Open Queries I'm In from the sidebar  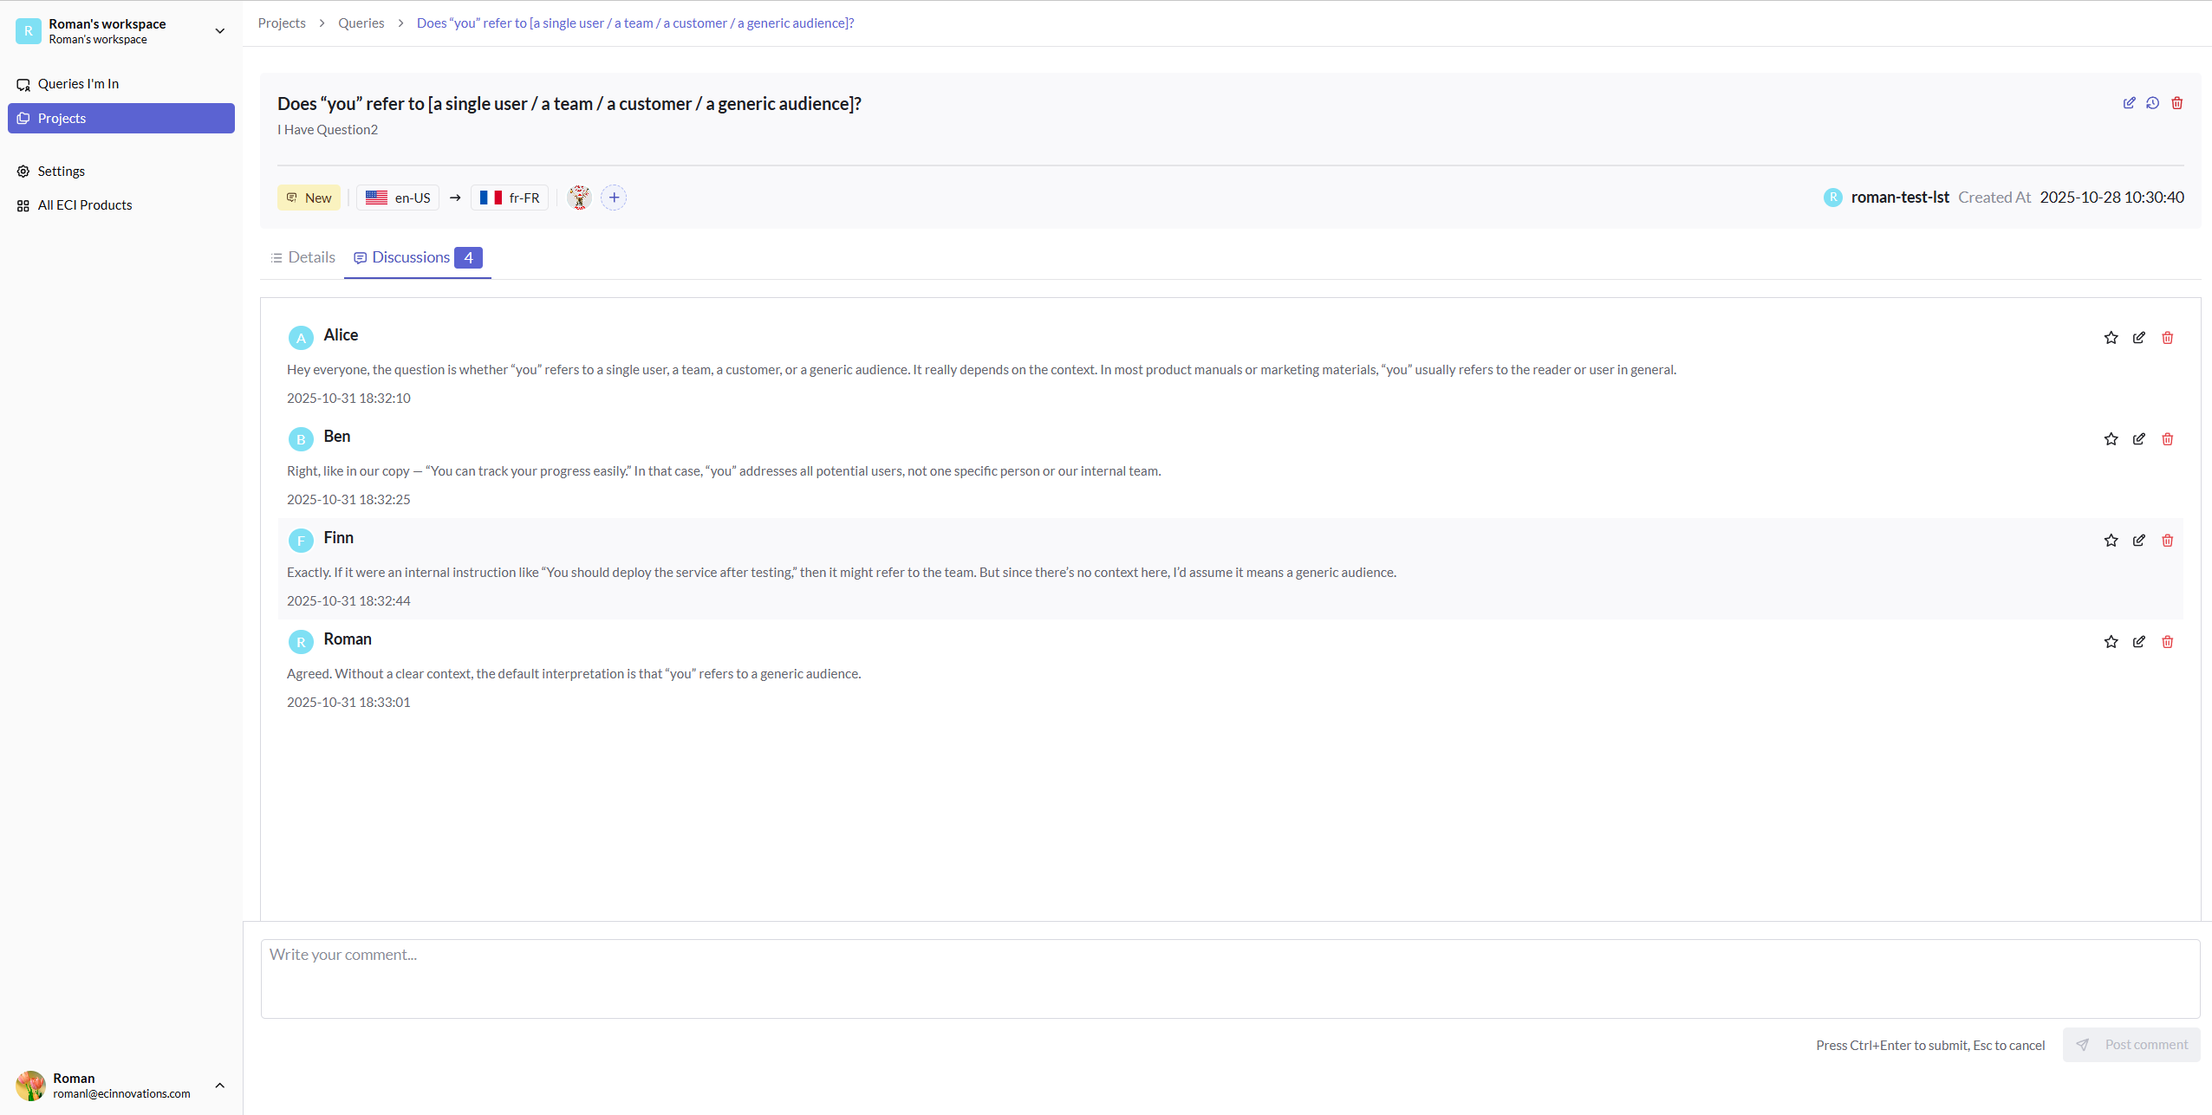[79, 83]
